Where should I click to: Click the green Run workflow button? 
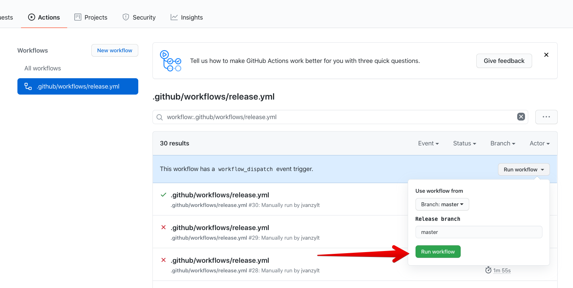(438, 252)
